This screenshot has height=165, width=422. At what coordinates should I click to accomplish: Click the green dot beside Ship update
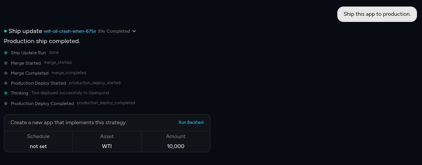click(5, 31)
